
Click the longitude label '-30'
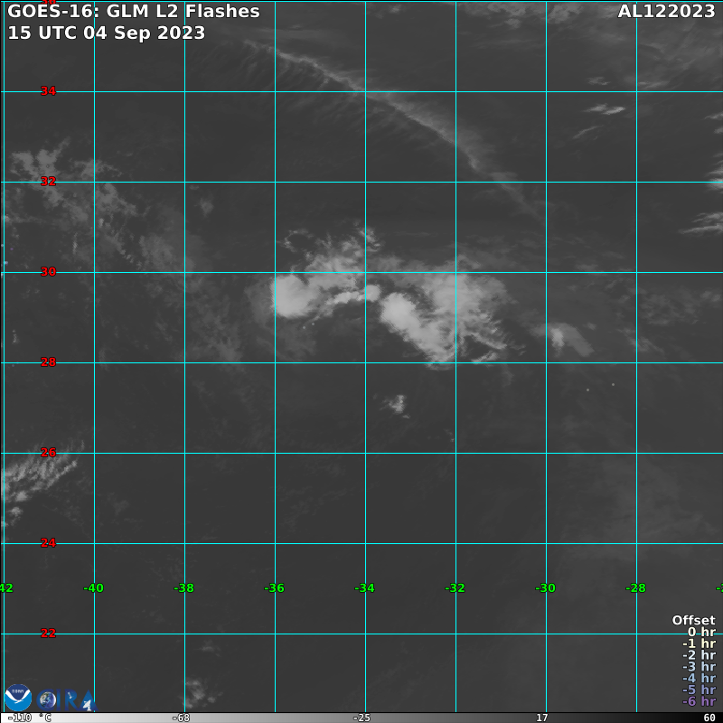pos(546,588)
